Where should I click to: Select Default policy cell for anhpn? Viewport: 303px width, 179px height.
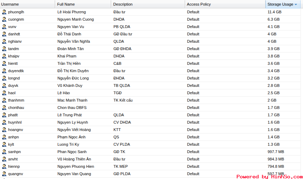(193, 137)
